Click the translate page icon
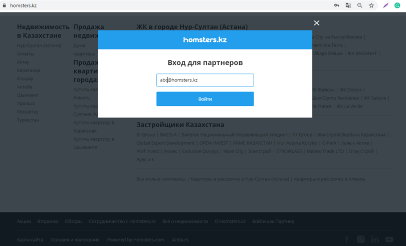This screenshot has width=406, height=246. coord(348,5)
